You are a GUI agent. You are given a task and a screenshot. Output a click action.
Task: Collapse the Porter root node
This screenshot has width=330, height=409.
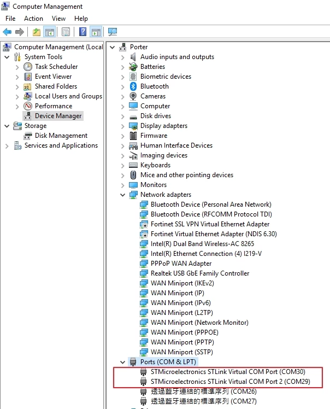(x=113, y=47)
